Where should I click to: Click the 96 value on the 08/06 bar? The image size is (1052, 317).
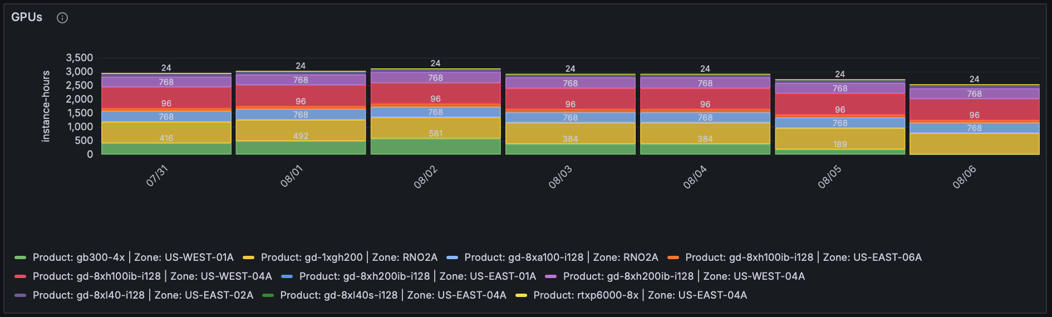click(974, 115)
